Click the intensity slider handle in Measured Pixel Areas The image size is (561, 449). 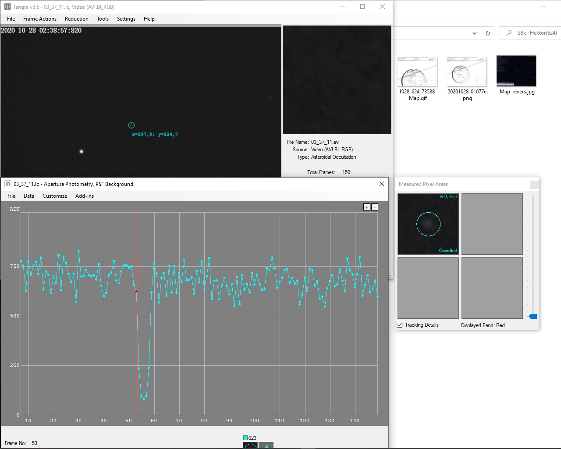point(533,316)
